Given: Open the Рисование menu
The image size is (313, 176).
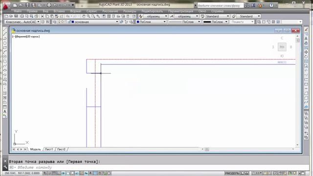Looking at the screenshot, I should pyautogui.click(x=110, y=11).
